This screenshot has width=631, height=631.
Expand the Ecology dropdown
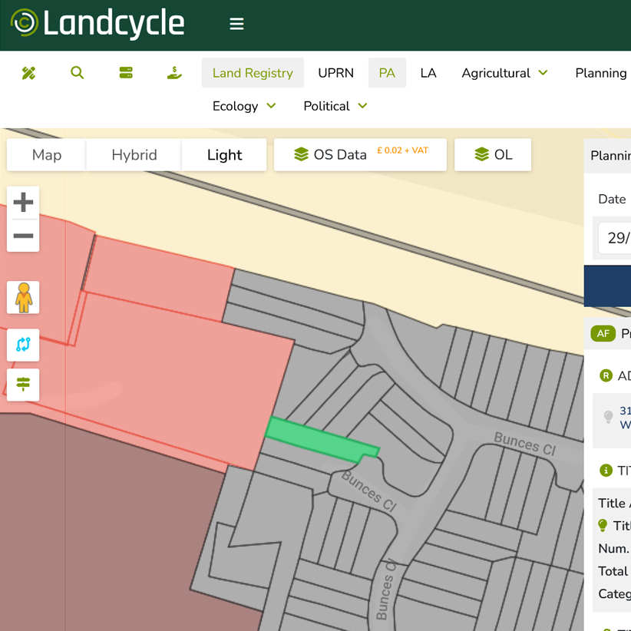(x=244, y=106)
